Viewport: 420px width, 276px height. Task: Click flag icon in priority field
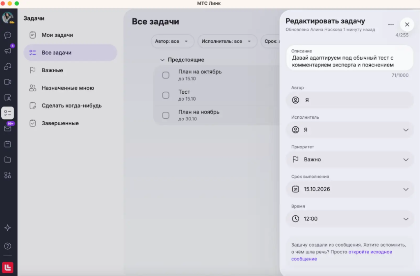coord(295,159)
